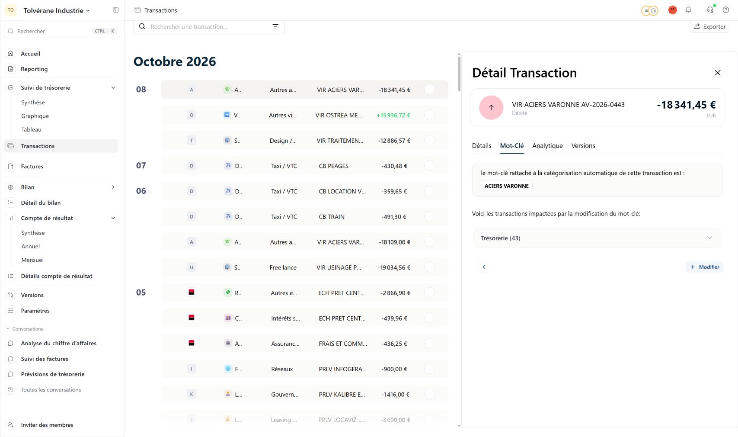
Task: Click the Accueil home icon
Action: [x=11, y=54]
